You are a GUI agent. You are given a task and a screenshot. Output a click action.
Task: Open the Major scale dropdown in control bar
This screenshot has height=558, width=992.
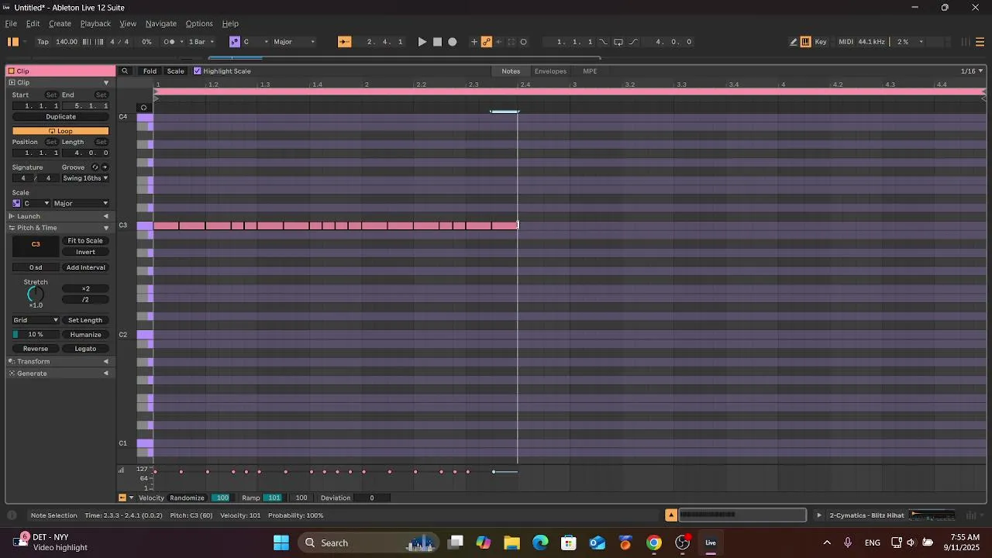click(x=294, y=42)
